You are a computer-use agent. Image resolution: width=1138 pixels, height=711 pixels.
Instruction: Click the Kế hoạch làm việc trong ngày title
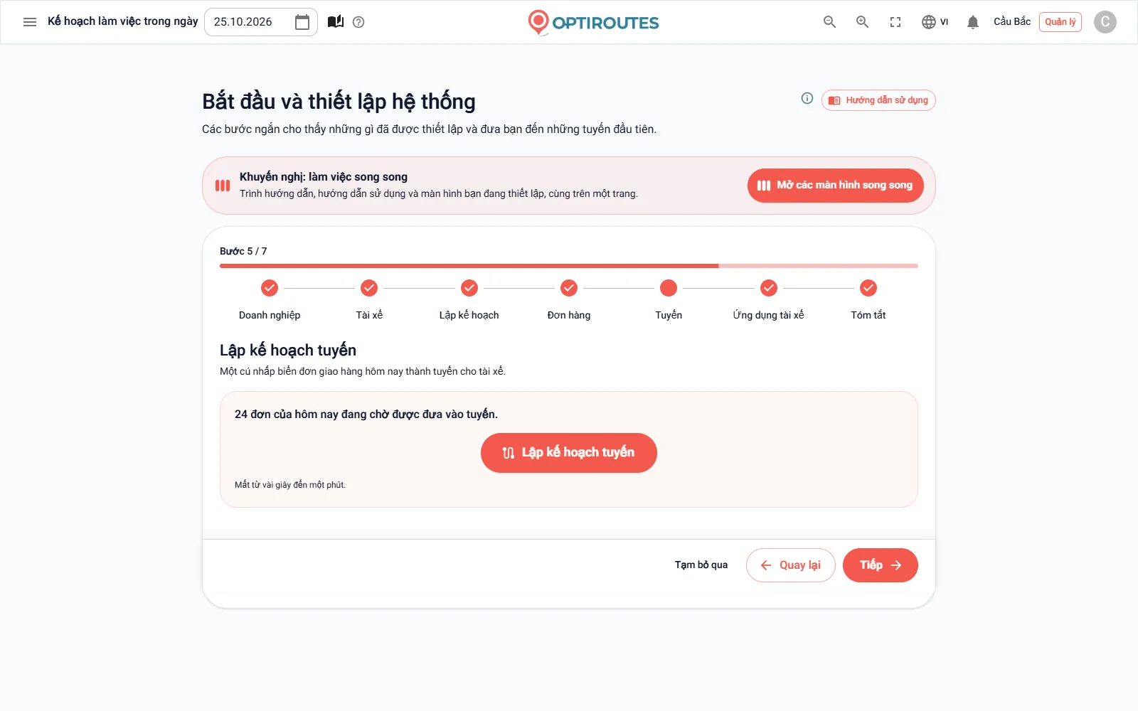coord(123,22)
